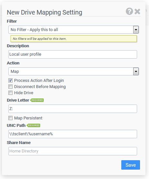The height and width of the screenshot is (179, 149).
Task: Click the Hide Drive label text
Action: pyautogui.click(x=24, y=93)
